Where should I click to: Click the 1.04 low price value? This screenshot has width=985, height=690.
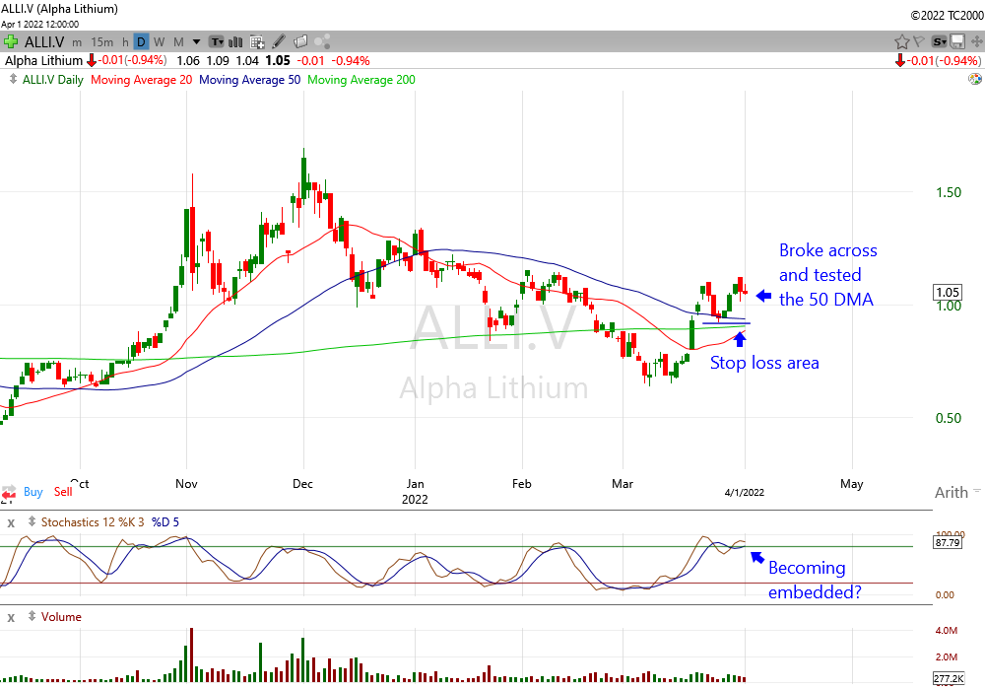pyautogui.click(x=247, y=61)
